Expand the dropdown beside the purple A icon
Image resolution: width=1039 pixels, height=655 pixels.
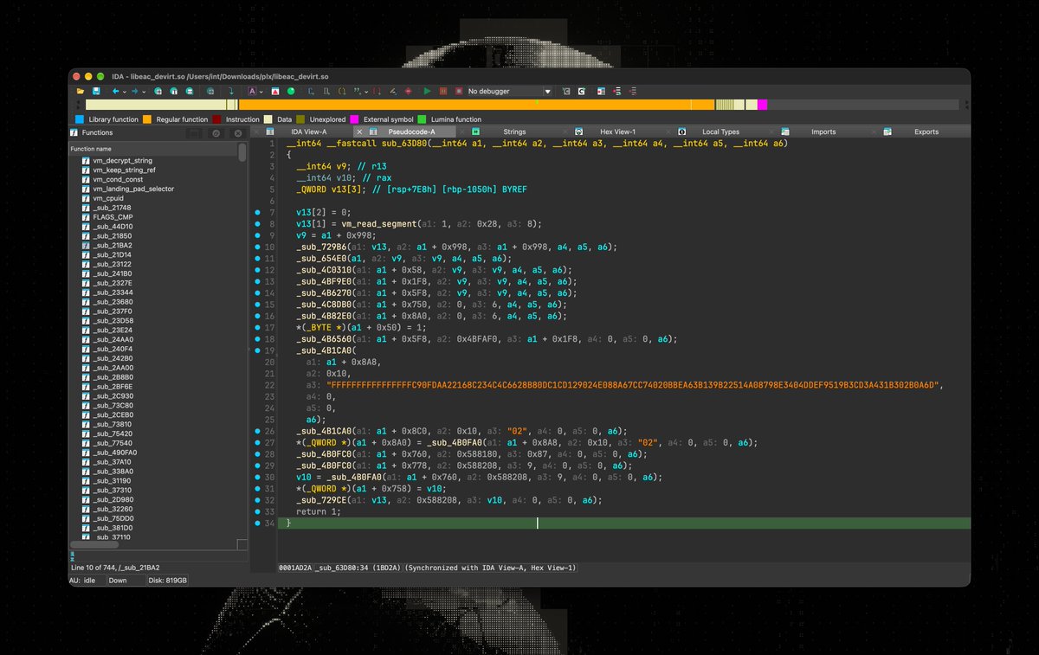(x=261, y=92)
